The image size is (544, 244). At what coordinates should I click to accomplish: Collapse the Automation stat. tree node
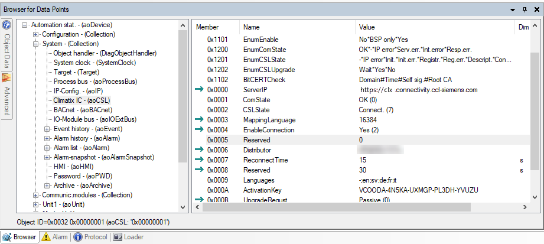pos(24,25)
